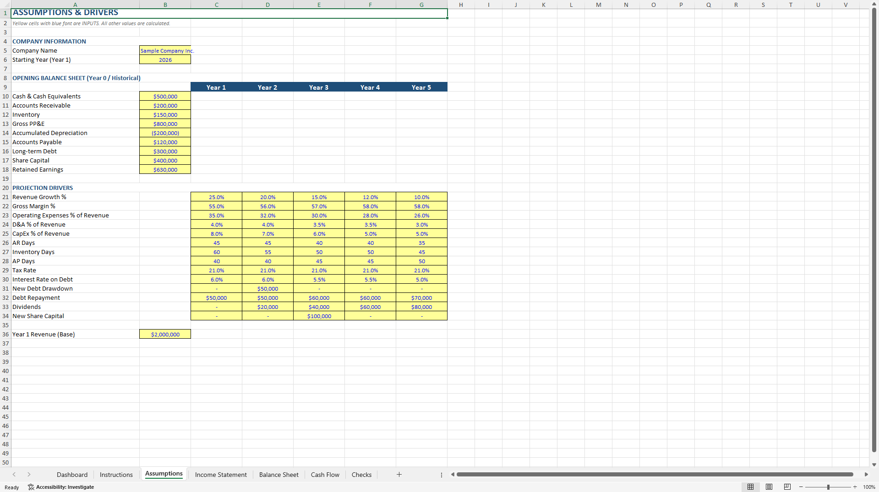This screenshot has width=879, height=492.
Task: Add a new sheet with plus icon
Action: pos(399,475)
